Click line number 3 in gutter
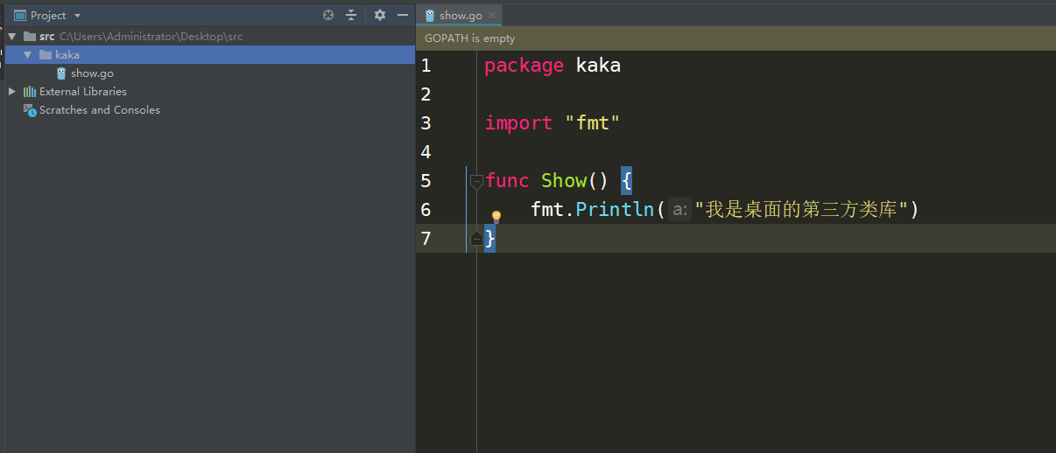Image resolution: width=1056 pixels, height=453 pixels. [x=426, y=123]
